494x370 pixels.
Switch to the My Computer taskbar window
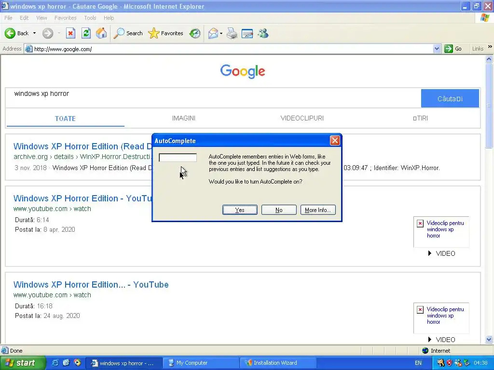pos(201,363)
